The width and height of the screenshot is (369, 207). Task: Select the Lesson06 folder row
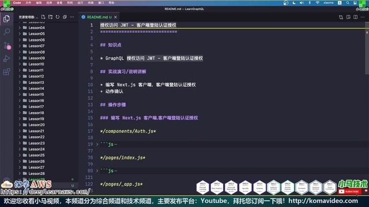click(46, 40)
